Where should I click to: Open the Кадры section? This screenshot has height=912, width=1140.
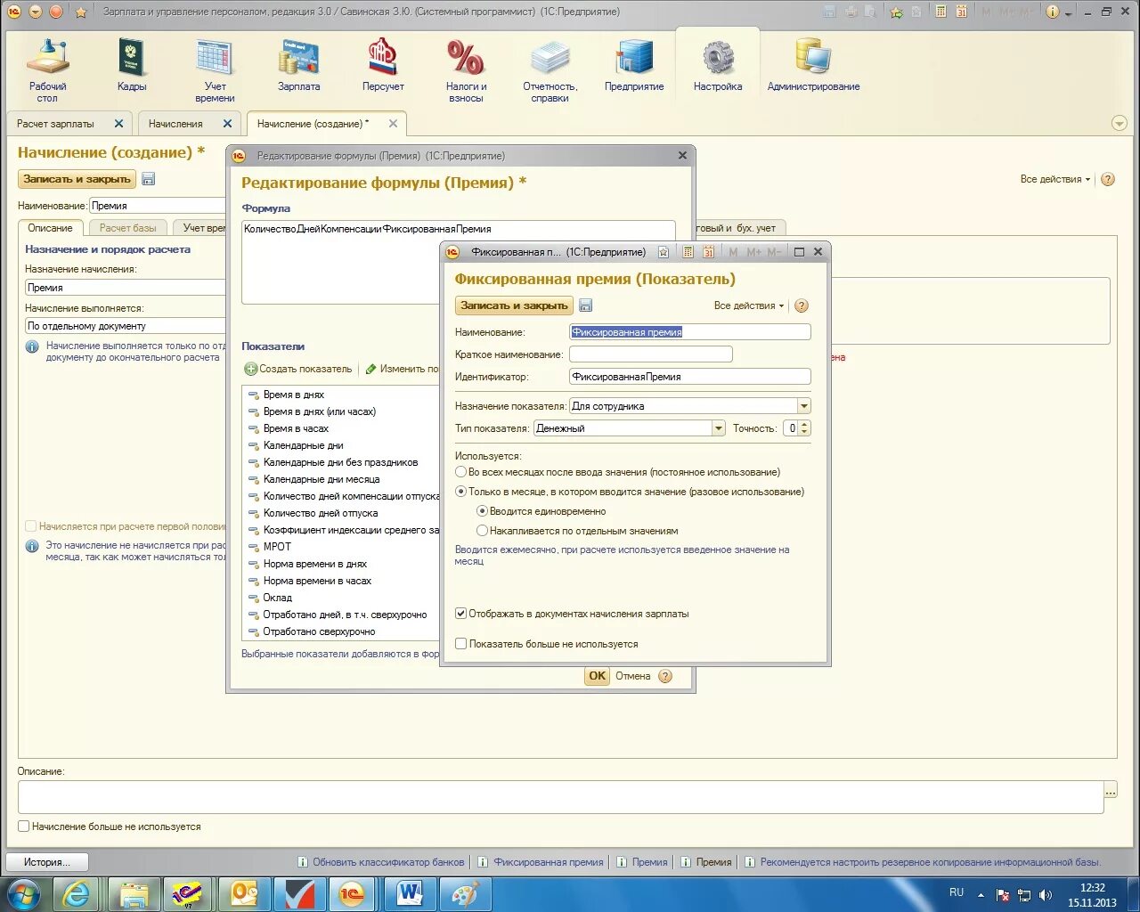pos(132,66)
